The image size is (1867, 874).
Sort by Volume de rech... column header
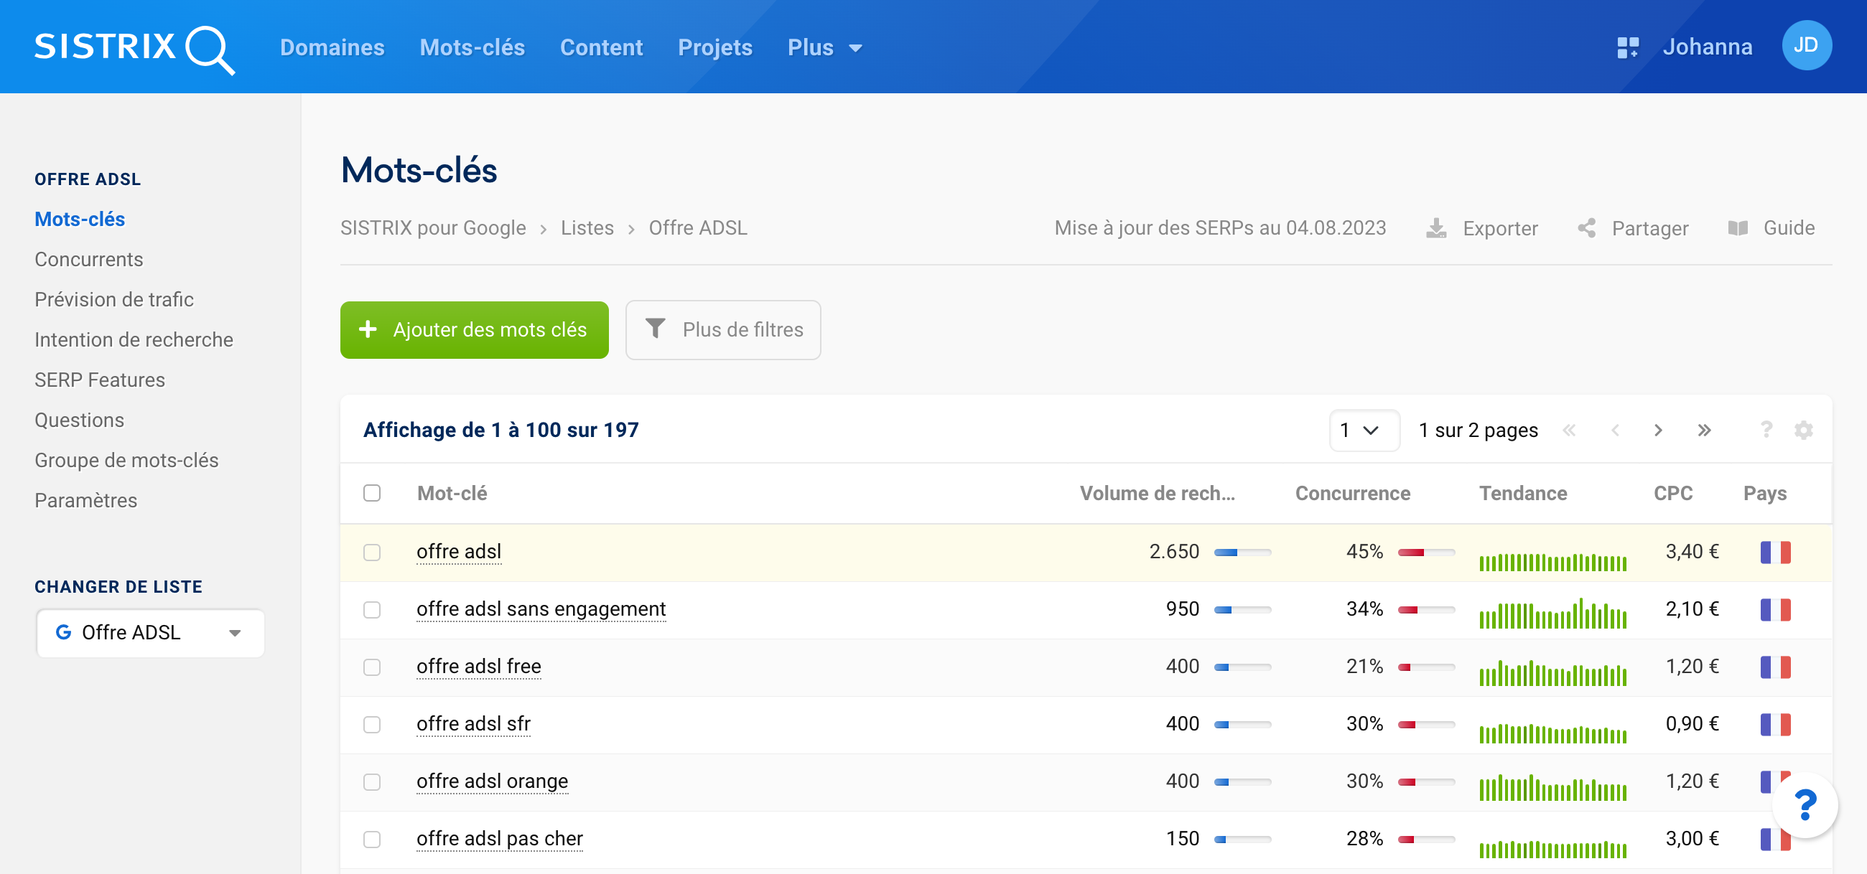(x=1157, y=494)
